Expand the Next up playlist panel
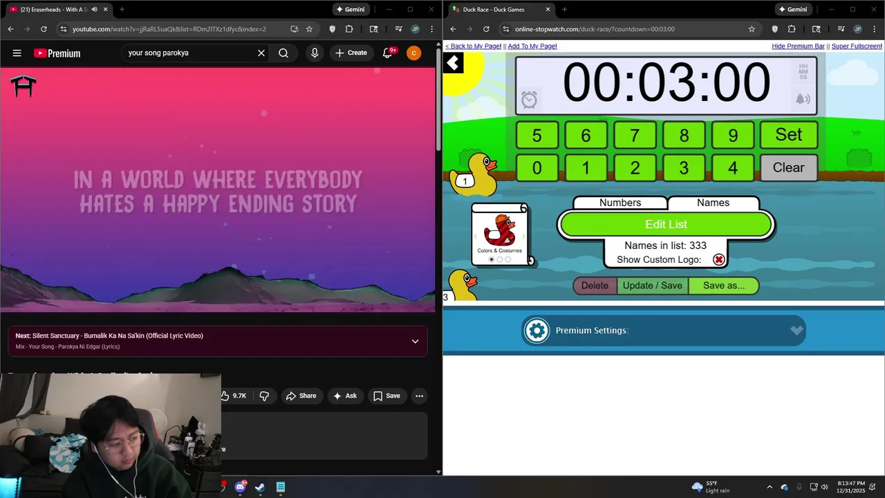 [x=415, y=341]
